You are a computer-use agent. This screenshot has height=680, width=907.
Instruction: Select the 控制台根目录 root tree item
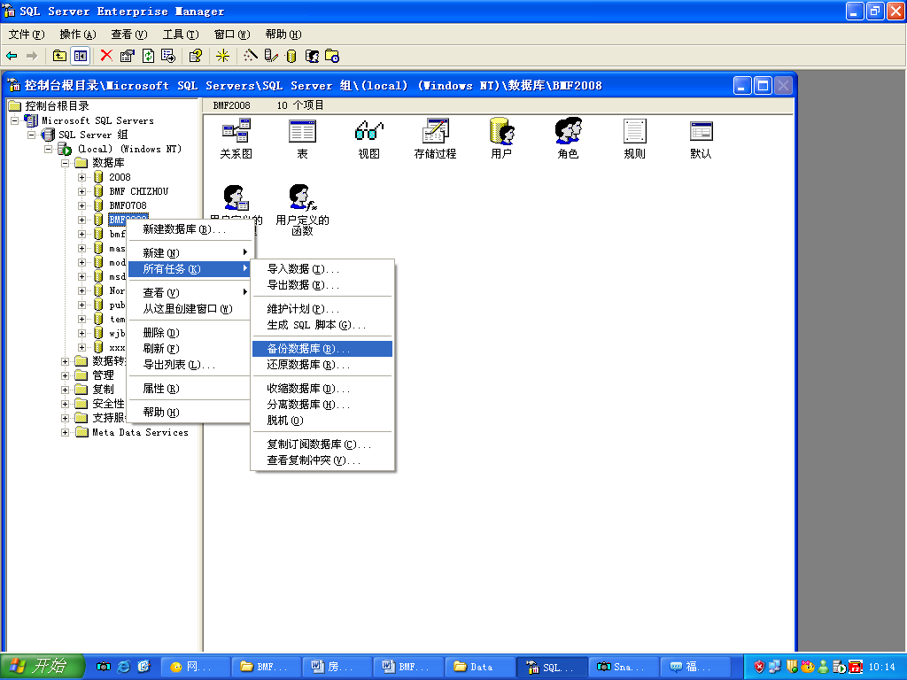(x=57, y=106)
